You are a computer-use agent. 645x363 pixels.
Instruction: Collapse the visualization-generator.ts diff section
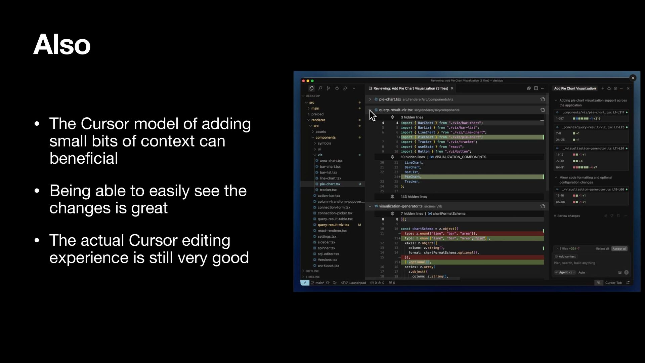[x=370, y=206]
